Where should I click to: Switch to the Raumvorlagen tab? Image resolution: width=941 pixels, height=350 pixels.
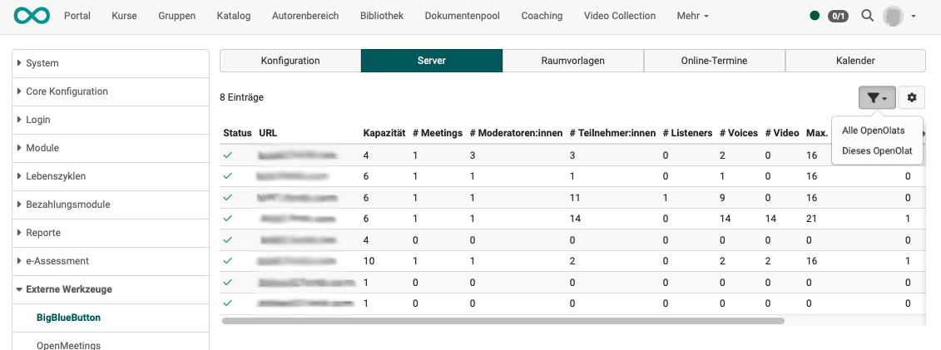572,61
